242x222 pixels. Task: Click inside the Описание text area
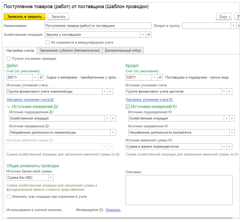179,190
